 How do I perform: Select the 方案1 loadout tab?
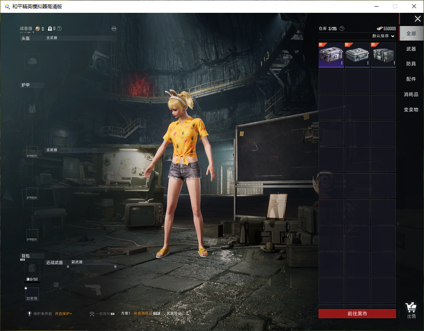(126, 313)
